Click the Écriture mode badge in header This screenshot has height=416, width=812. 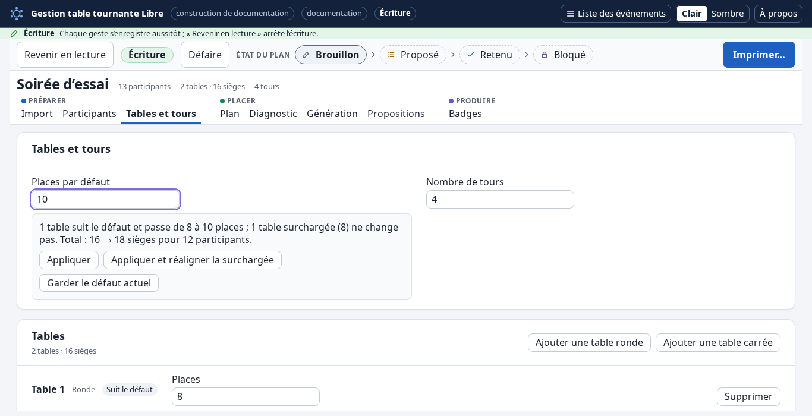click(x=395, y=13)
